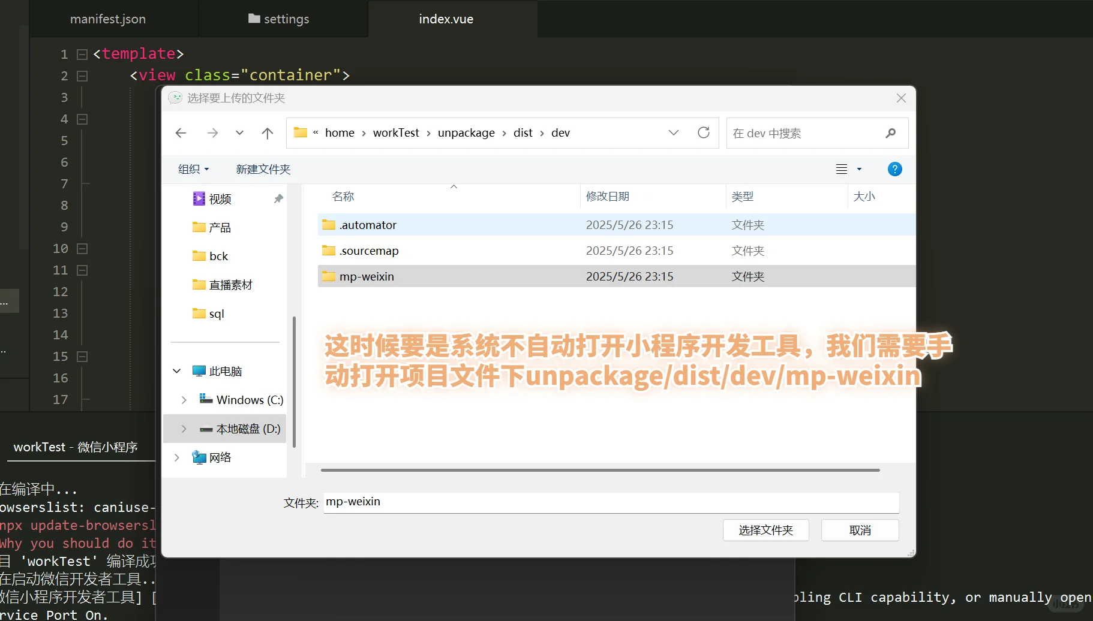1093x621 pixels.
Task: Expand the Windows (C:) drive in sidebar
Action: [184, 399]
